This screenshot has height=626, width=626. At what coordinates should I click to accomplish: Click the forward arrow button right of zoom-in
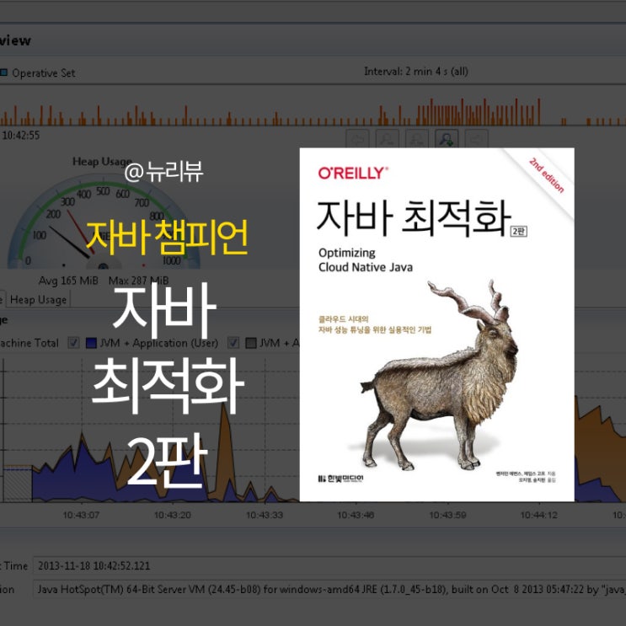(476, 138)
